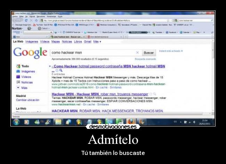Open the volume control in system tray

click(x=194, y=122)
